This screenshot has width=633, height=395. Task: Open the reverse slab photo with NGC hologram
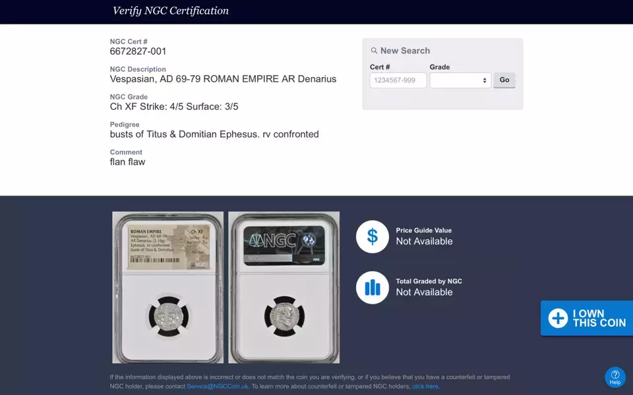[x=284, y=287]
